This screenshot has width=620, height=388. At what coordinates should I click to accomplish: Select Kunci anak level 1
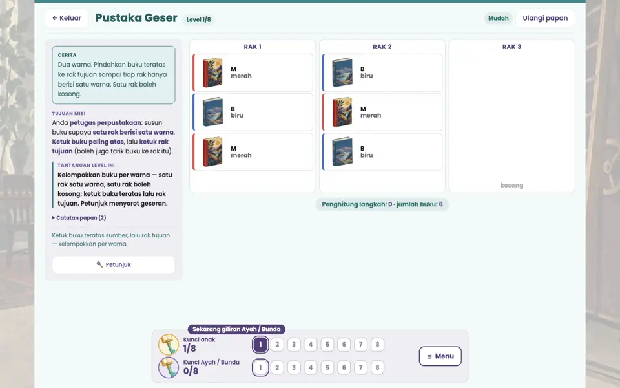click(260, 345)
